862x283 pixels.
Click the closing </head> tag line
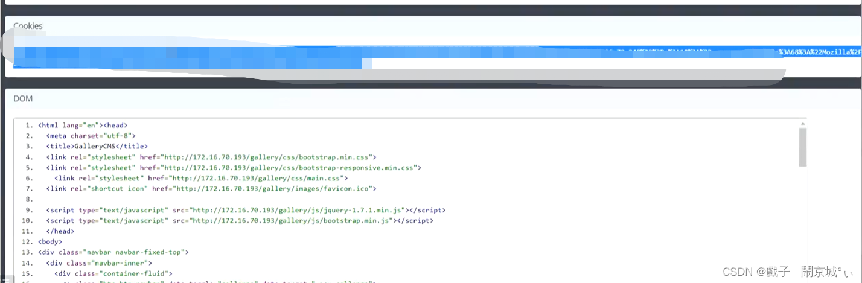[x=60, y=231]
